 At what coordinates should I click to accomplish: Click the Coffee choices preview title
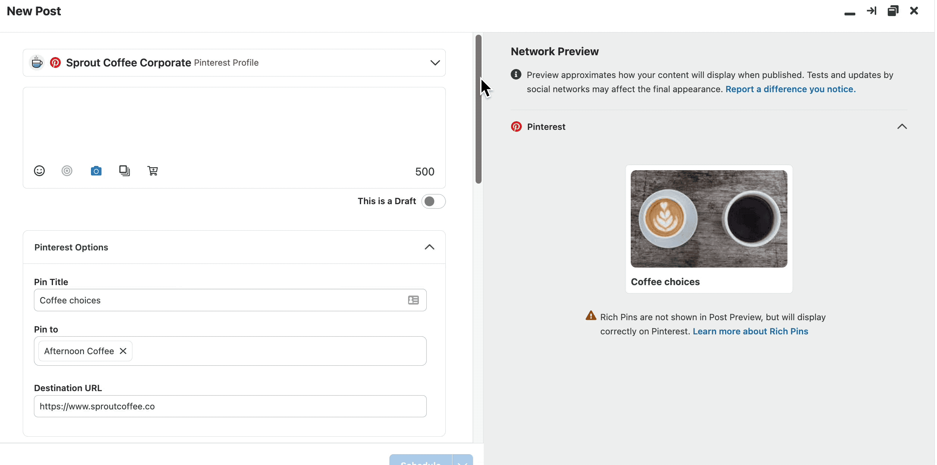pyautogui.click(x=665, y=282)
